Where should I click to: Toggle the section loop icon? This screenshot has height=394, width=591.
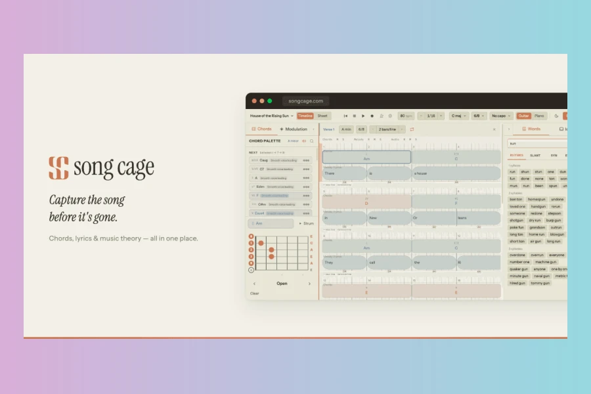pyautogui.click(x=412, y=129)
